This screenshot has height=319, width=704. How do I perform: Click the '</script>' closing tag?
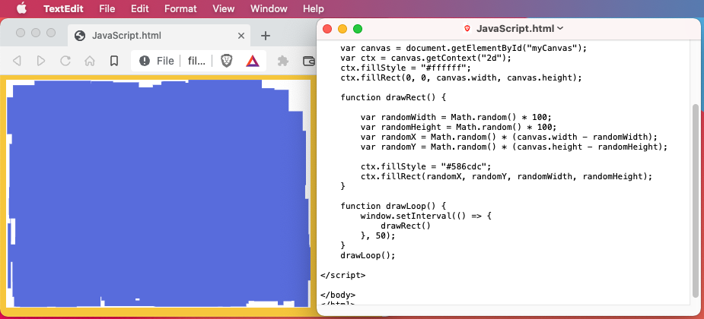click(x=343, y=275)
